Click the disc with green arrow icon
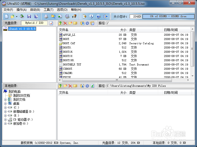Image resolution: width=197 pixels, height=147 pixels. [x=60, y=16]
